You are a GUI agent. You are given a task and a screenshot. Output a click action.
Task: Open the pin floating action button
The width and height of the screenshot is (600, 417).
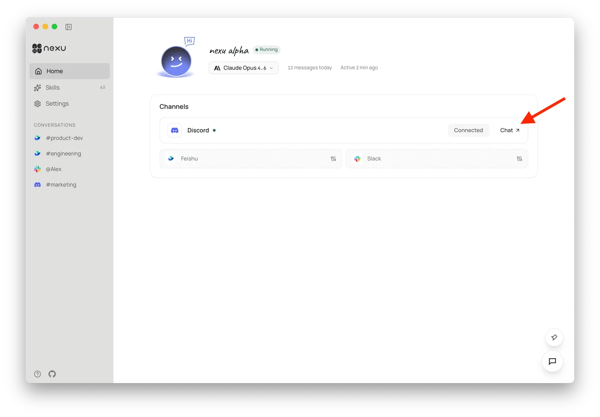tap(554, 337)
